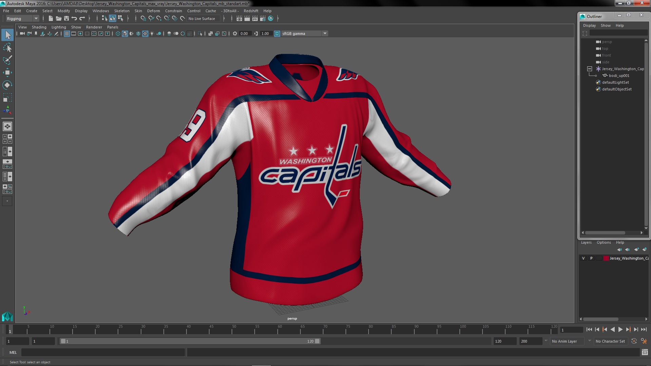Open the Skeleton menu

(122, 11)
